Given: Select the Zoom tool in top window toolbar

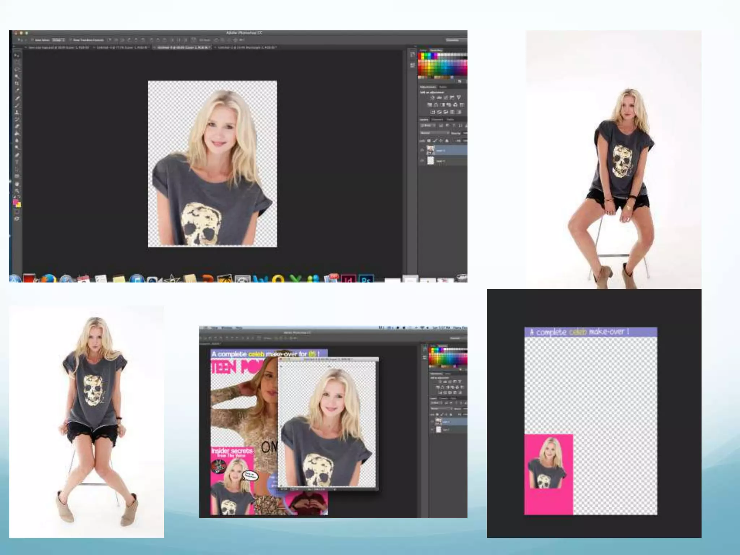Looking at the screenshot, I should click(17, 191).
